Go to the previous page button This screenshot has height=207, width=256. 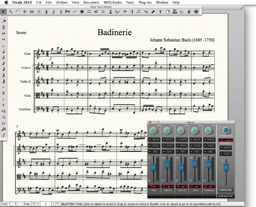pos(38,204)
